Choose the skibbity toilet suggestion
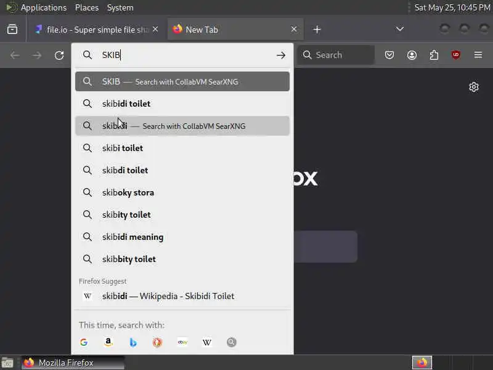493x370 pixels. pos(182,259)
